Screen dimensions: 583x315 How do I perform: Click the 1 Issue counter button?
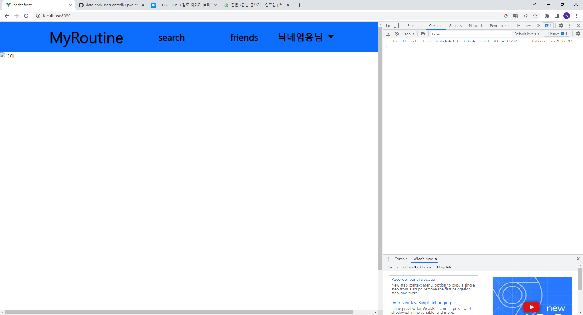(x=557, y=34)
